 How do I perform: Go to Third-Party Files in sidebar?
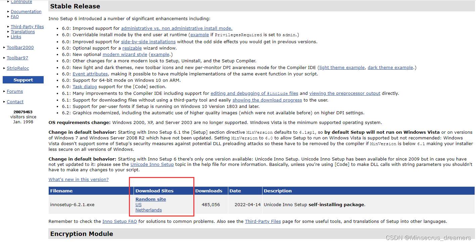tap(27, 26)
